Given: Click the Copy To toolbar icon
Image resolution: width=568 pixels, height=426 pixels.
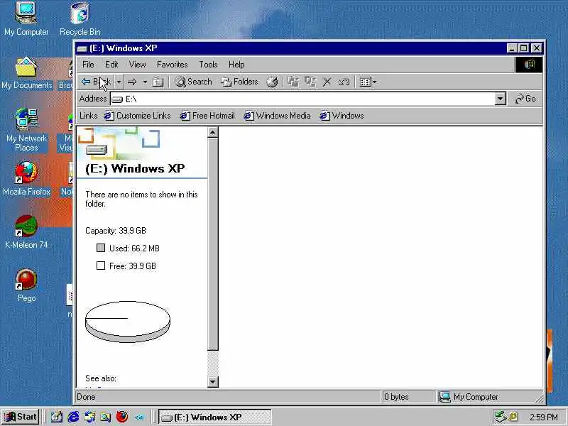Looking at the screenshot, I should [310, 82].
